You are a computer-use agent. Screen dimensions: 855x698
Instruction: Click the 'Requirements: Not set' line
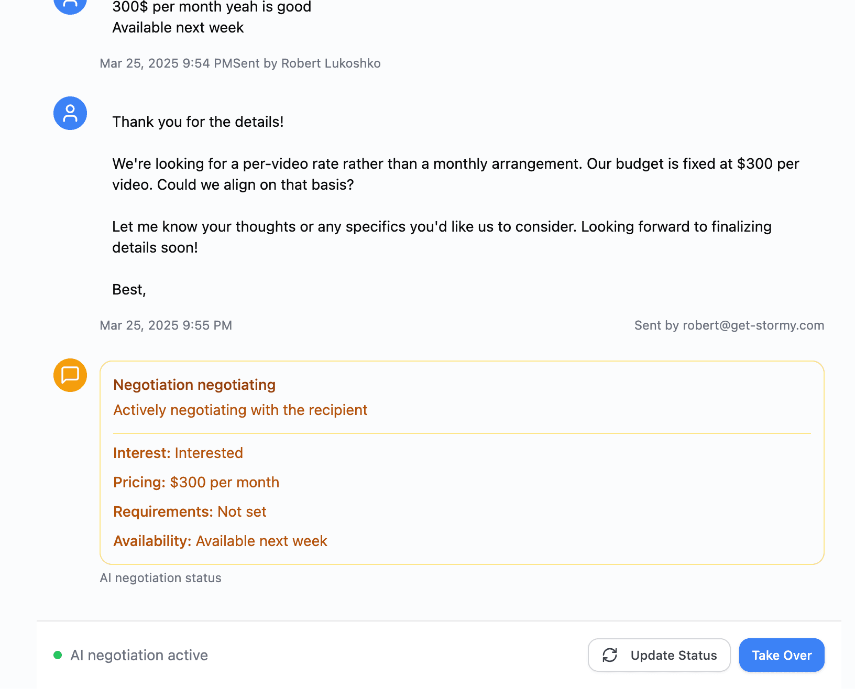[190, 511]
